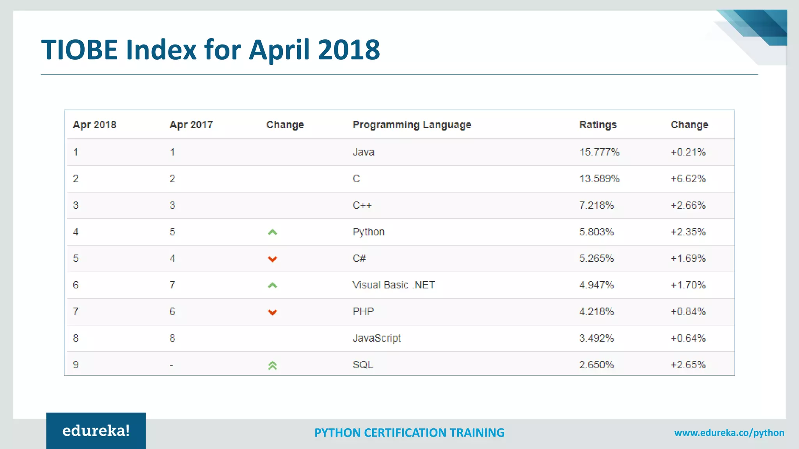Click the +6.62% change value
The height and width of the screenshot is (449, 799).
point(688,179)
